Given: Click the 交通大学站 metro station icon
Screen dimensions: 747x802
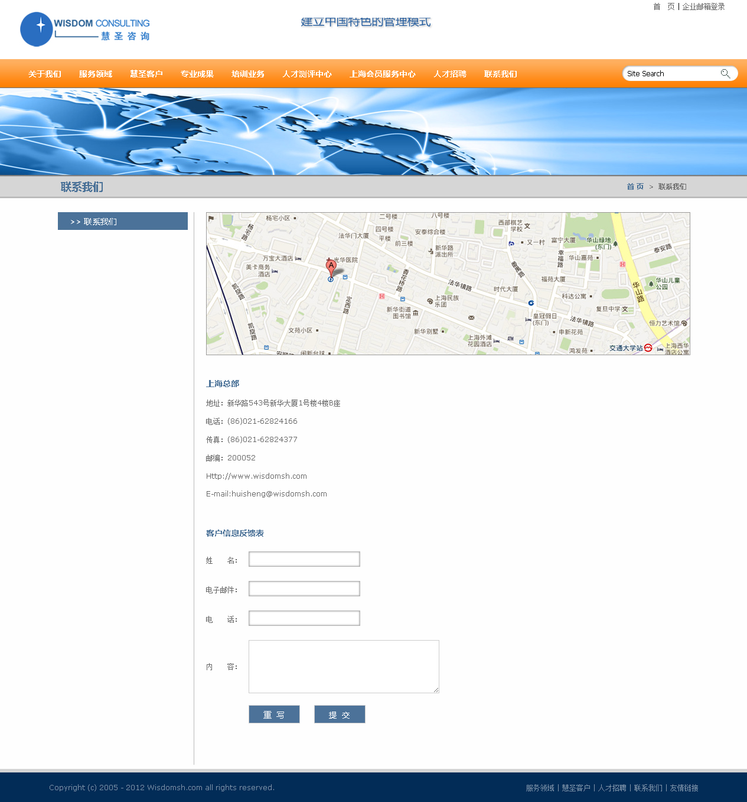Looking at the screenshot, I should coord(648,348).
